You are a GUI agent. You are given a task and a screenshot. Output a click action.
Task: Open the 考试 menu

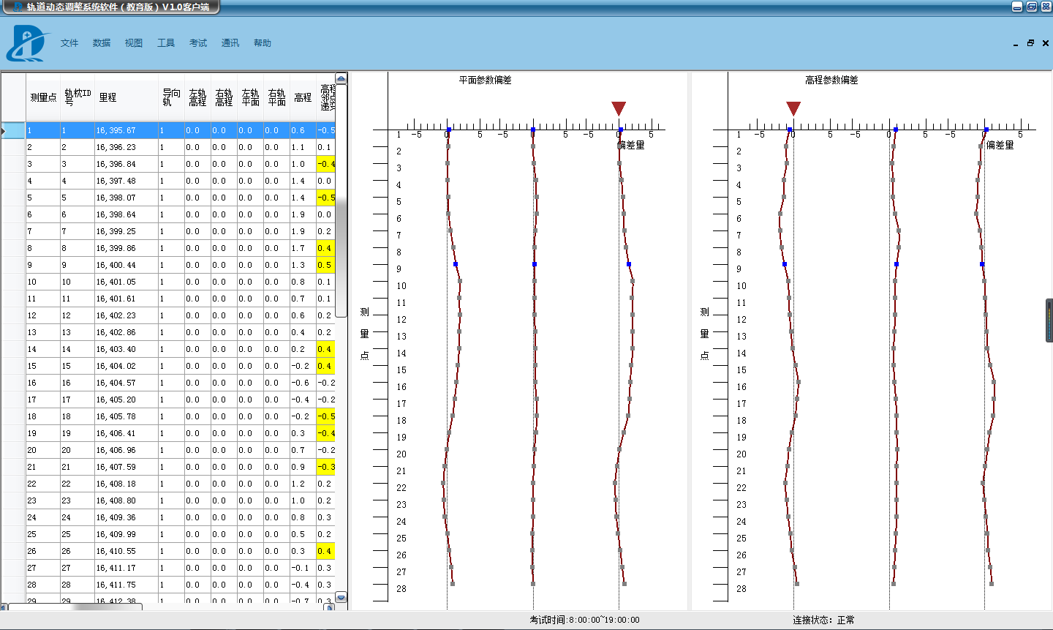click(198, 43)
